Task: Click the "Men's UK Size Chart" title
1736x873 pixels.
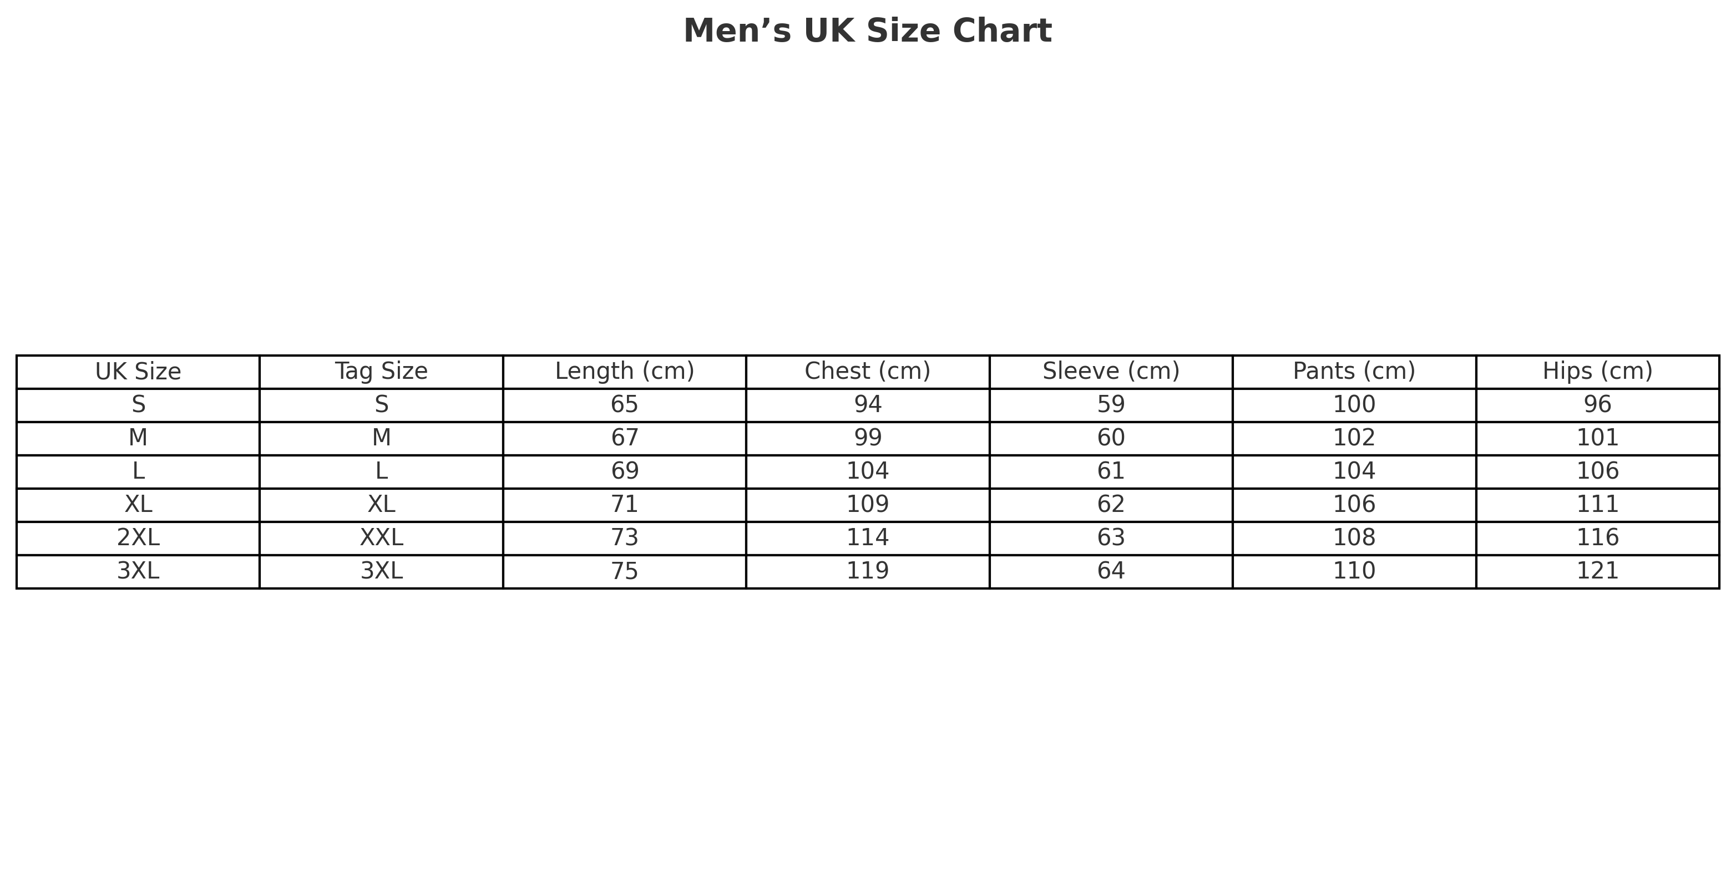Action: pyautogui.click(x=867, y=32)
